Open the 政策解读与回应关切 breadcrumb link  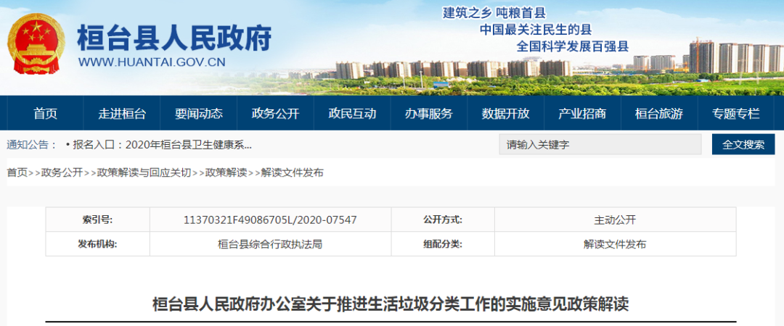point(144,172)
